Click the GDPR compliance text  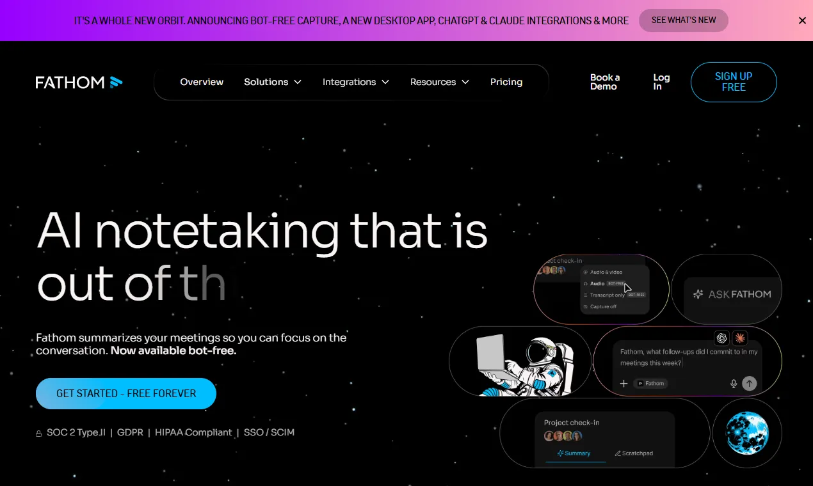tap(130, 432)
